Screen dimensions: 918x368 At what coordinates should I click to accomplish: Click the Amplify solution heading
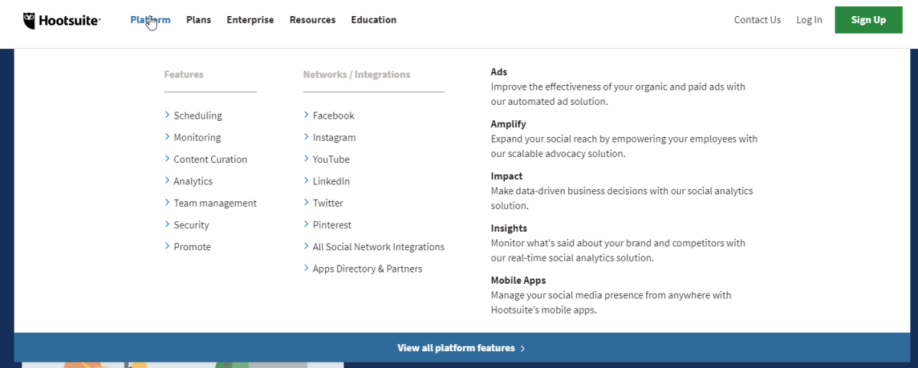pos(508,124)
